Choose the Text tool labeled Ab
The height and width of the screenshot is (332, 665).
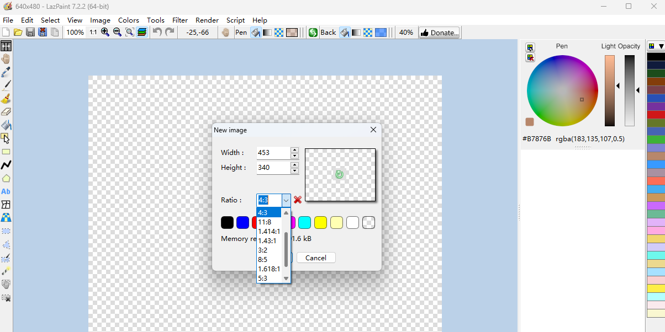(6, 191)
